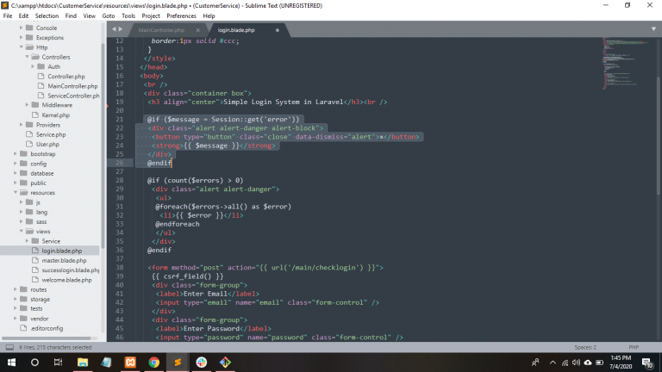Collapse the Http folder

[21, 47]
